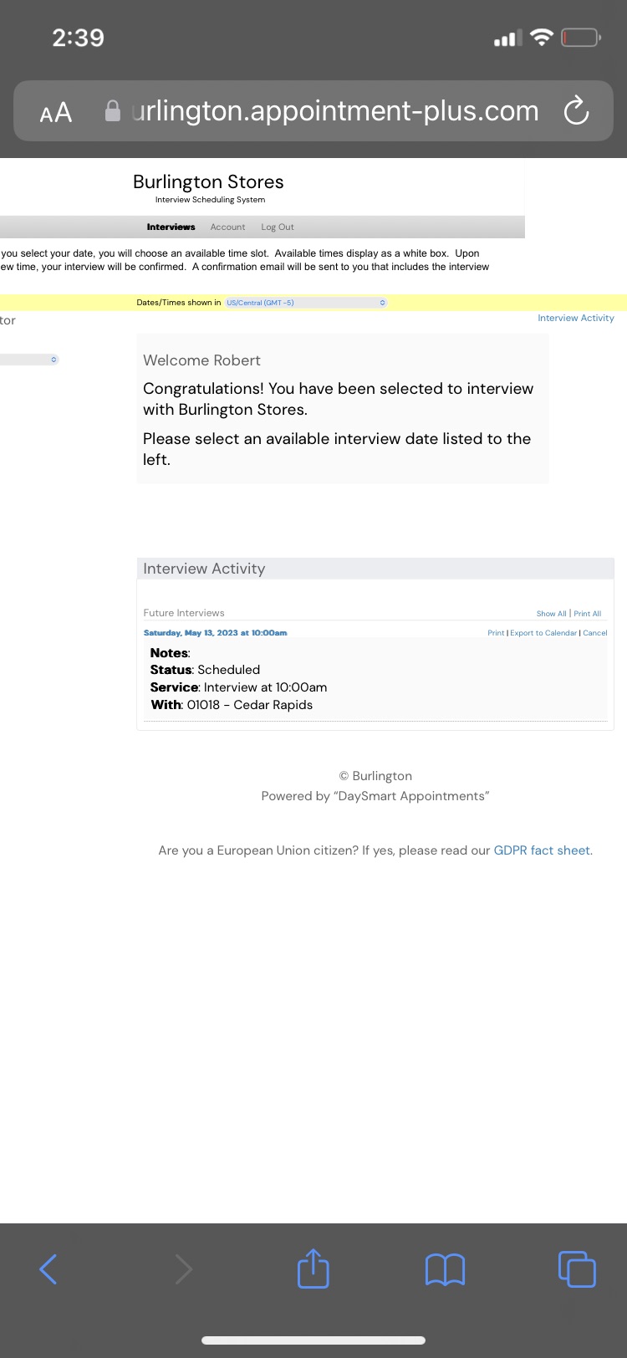Open the Account menu item

click(x=227, y=227)
